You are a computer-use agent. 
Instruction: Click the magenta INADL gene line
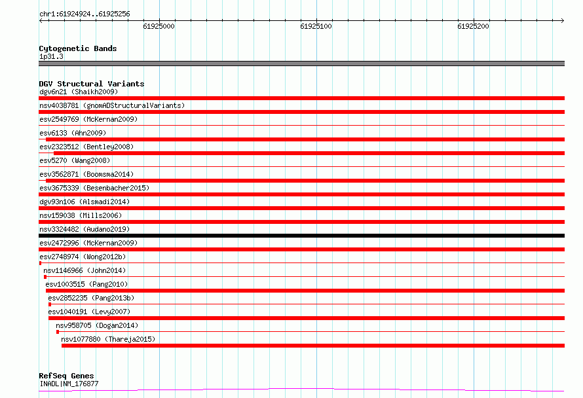(x=301, y=390)
